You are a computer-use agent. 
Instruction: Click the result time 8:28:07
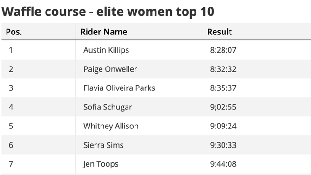click(223, 50)
